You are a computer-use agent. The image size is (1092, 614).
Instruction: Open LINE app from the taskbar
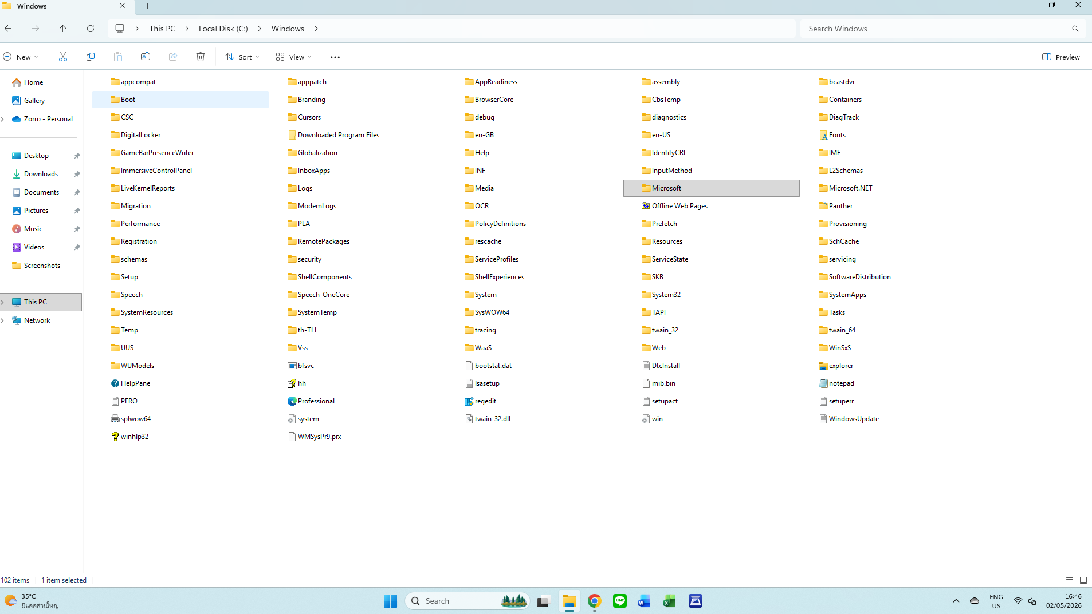click(619, 601)
